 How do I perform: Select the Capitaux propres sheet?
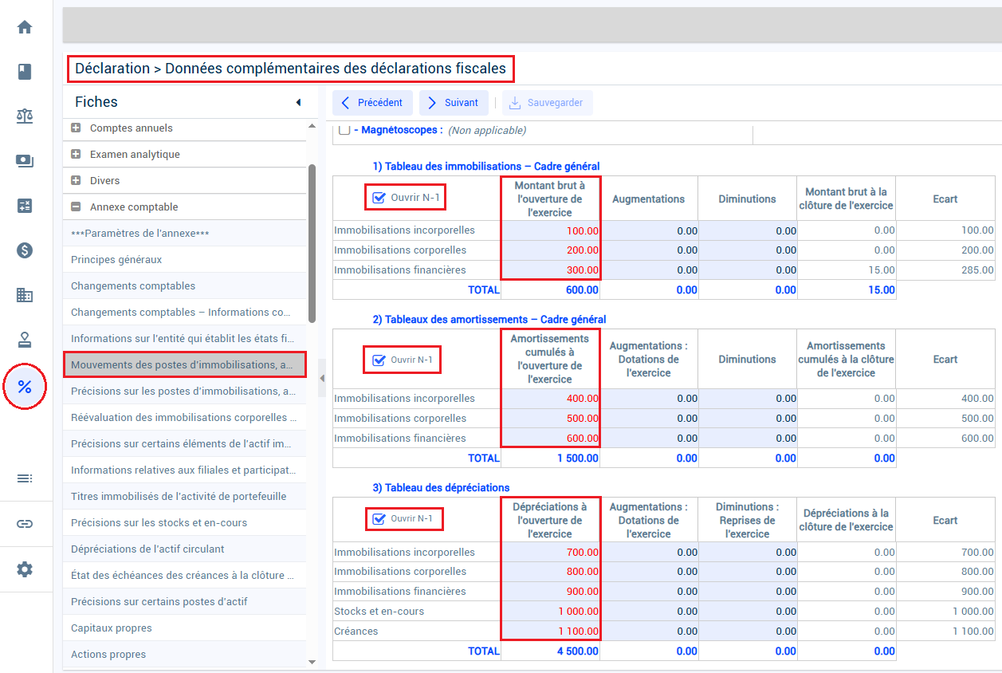coord(184,628)
